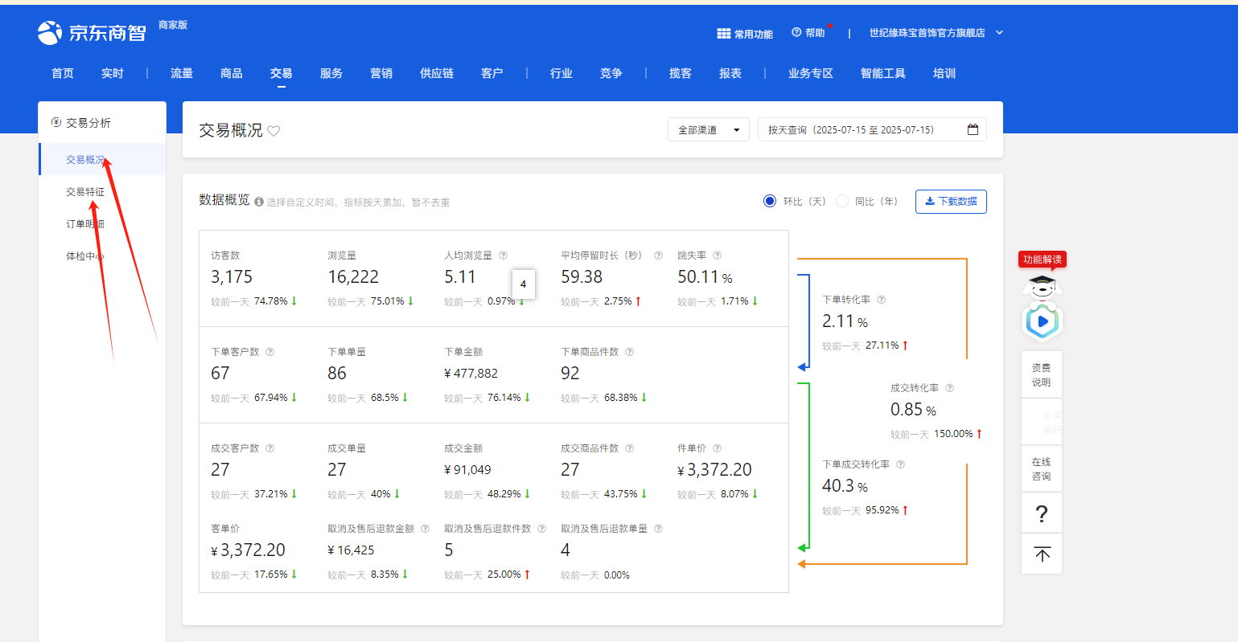This screenshot has width=1238, height=642.
Task: Select the 同比（年） radio button
Action: [841, 201]
